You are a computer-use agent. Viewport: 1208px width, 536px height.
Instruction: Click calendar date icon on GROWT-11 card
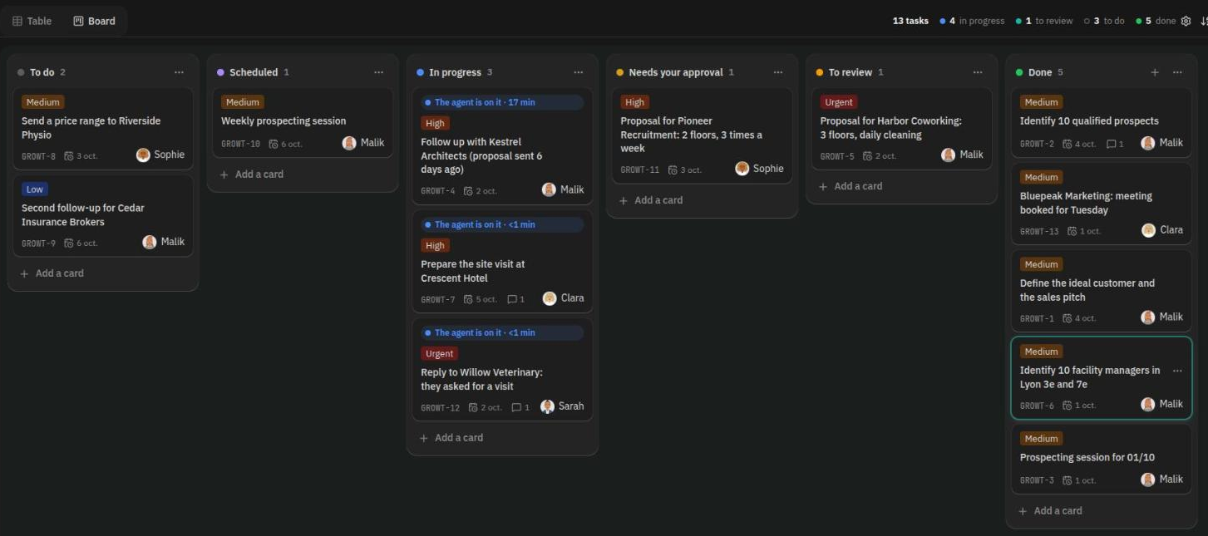673,170
